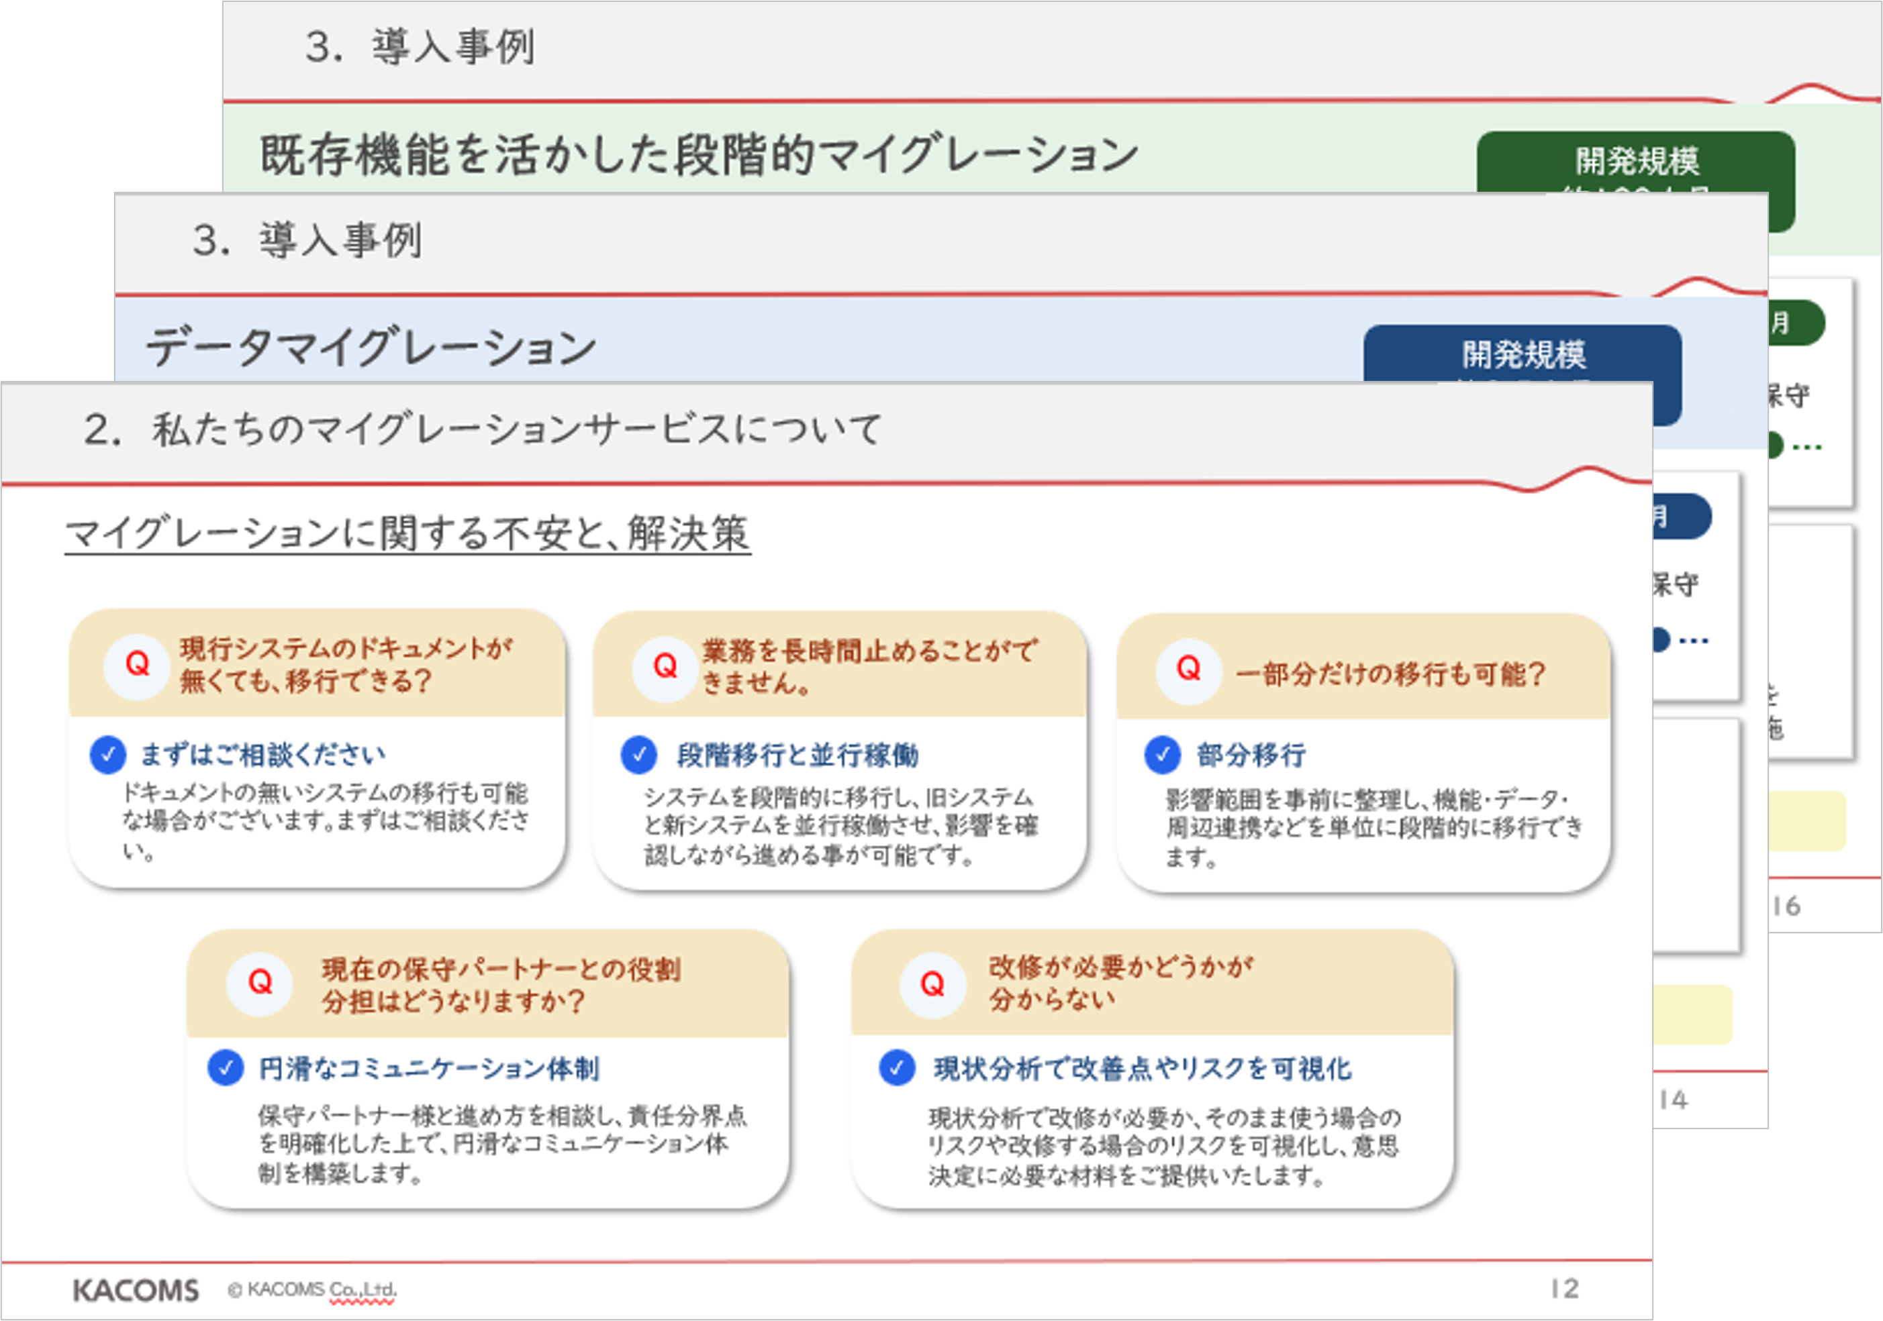Viewport: 1883px width, 1321px height.
Task: Click the © KACOMS Co.,Ltd. copyright text
Action: coord(312,1290)
